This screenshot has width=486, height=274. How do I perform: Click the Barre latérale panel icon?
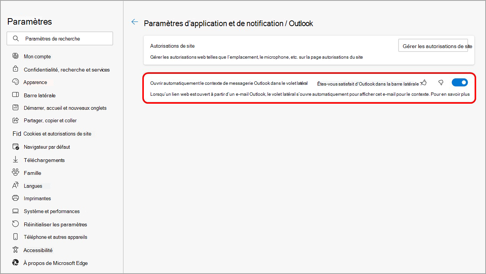(16, 95)
